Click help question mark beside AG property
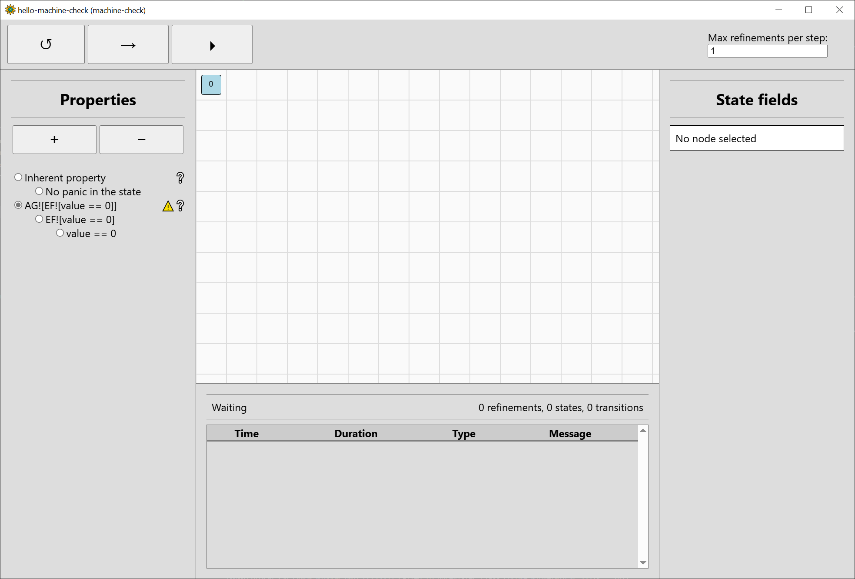The image size is (855, 579). coord(180,206)
